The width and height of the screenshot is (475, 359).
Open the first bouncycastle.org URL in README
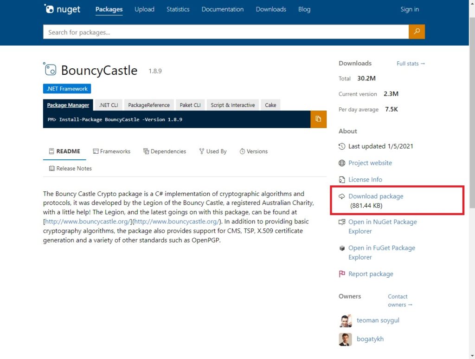tap(88, 222)
